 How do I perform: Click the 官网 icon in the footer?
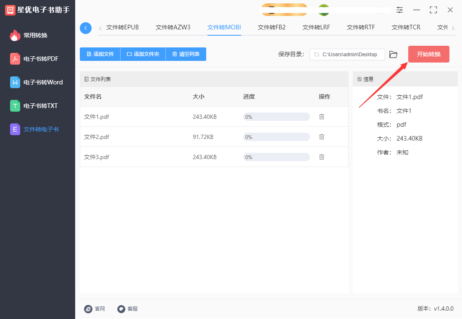pos(88,309)
